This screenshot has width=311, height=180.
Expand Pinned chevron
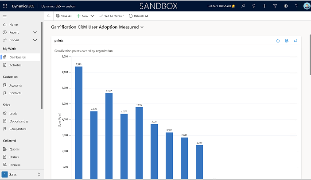click(35, 40)
